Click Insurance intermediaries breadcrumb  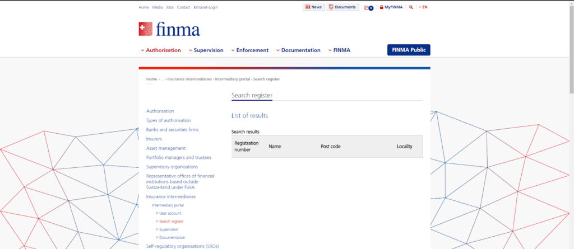189,79
